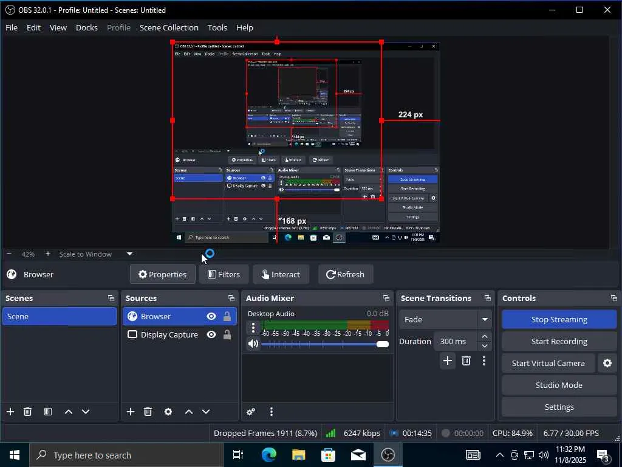Undock the Audio Mixer panel icon
622x467 pixels.
386,298
